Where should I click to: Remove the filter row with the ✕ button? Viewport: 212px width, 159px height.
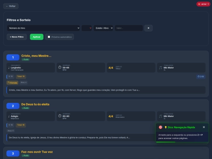148,28
